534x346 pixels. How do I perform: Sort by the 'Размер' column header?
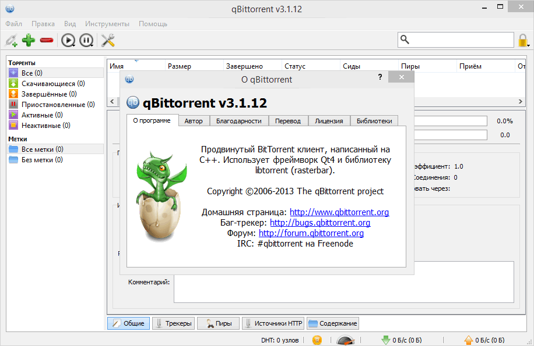coord(195,66)
